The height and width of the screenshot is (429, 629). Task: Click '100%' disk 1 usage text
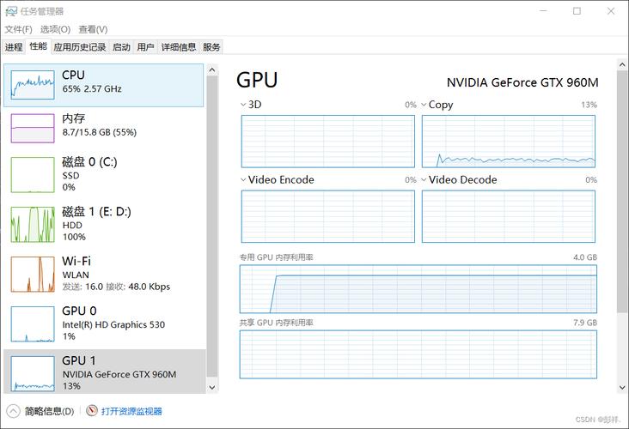[74, 237]
